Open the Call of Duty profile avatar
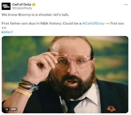The height and width of the screenshot is (115, 131). (x=6, y=6)
